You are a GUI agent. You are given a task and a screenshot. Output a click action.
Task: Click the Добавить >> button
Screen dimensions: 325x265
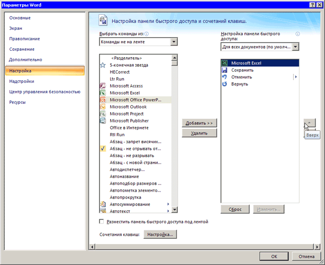tap(199, 123)
